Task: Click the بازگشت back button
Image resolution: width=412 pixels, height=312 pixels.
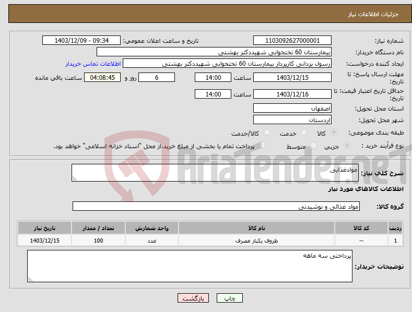Action: point(193,298)
